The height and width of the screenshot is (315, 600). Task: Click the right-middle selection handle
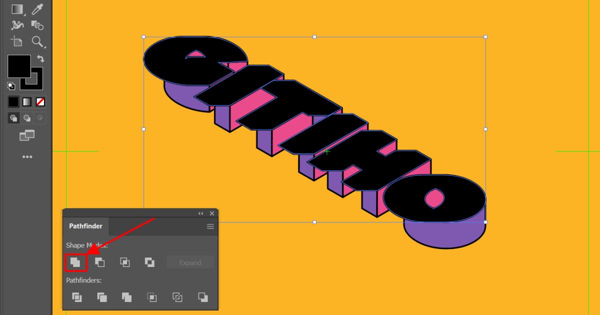tap(485, 129)
